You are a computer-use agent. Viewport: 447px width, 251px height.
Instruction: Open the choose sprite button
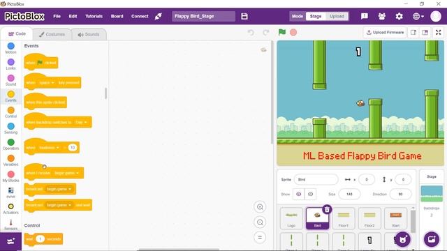pyautogui.click(x=402, y=239)
